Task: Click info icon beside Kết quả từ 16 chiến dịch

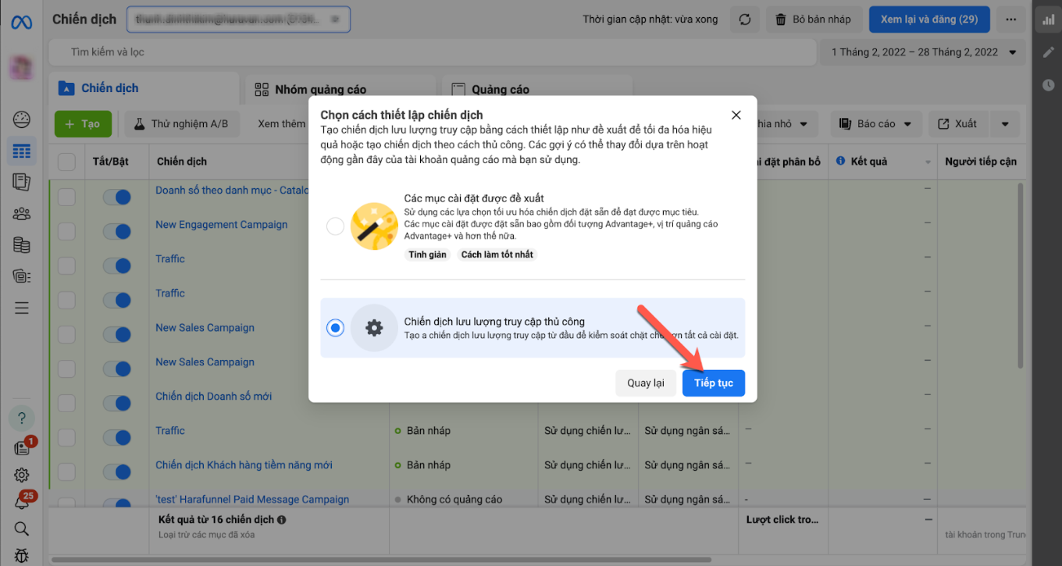Action: pyautogui.click(x=281, y=519)
